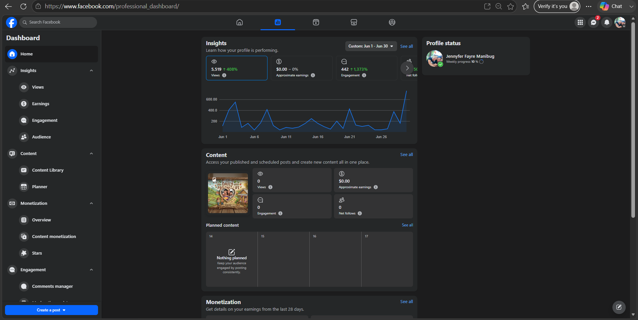Click See all in Monetization section
This screenshot has height=320, width=638.
[406, 302]
